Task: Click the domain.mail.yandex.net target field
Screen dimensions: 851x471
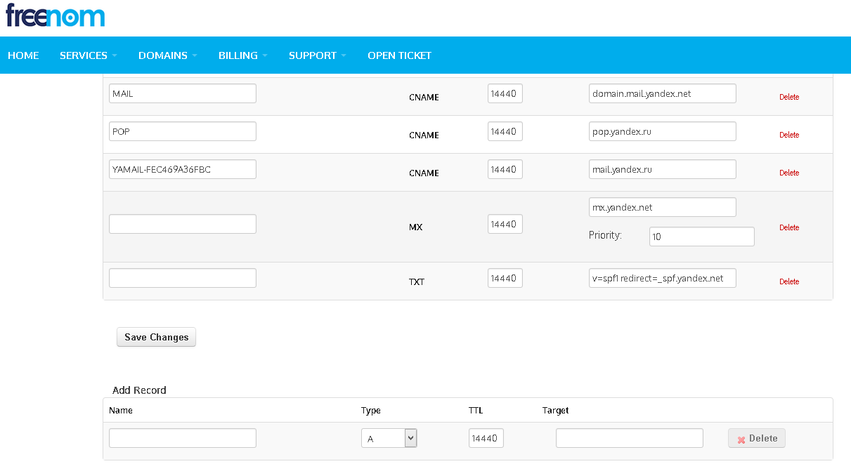Action: [663, 93]
